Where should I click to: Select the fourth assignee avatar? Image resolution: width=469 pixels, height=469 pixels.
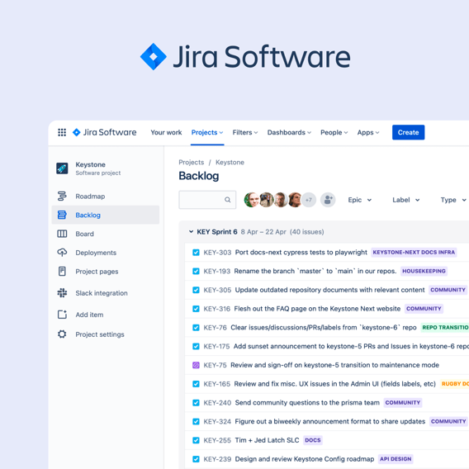point(295,200)
